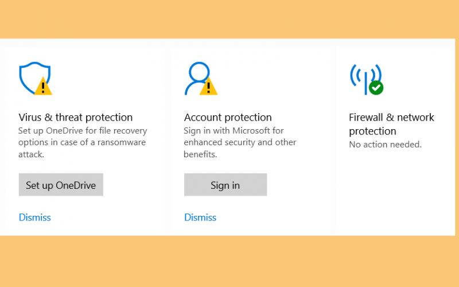The width and height of the screenshot is (459, 287).
Task: Open Virus & threat protection heading
Action: click(x=76, y=118)
